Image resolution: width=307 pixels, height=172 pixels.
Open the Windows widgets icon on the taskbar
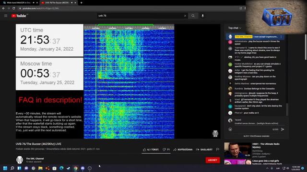[19, 168]
